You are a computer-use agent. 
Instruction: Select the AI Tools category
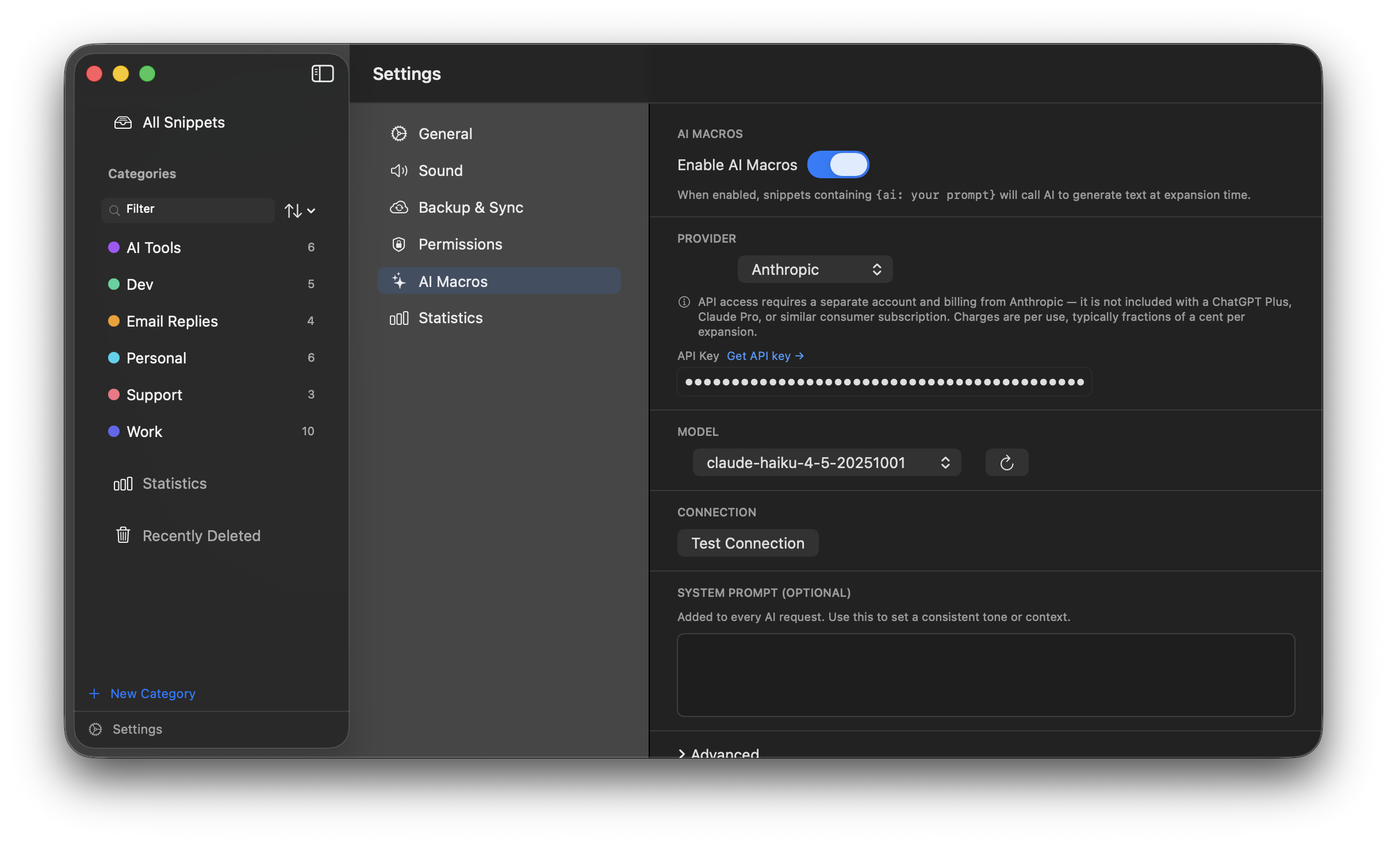[211, 247]
